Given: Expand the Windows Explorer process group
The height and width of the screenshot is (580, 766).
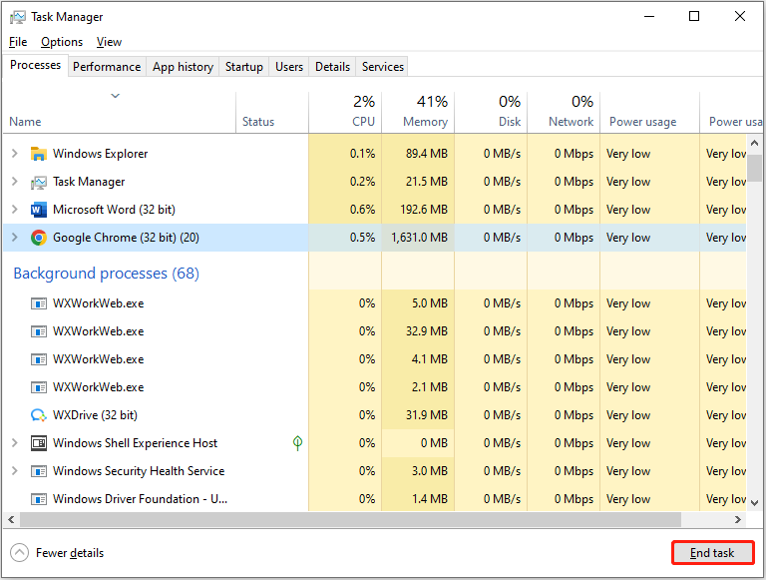Looking at the screenshot, I should [x=15, y=154].
